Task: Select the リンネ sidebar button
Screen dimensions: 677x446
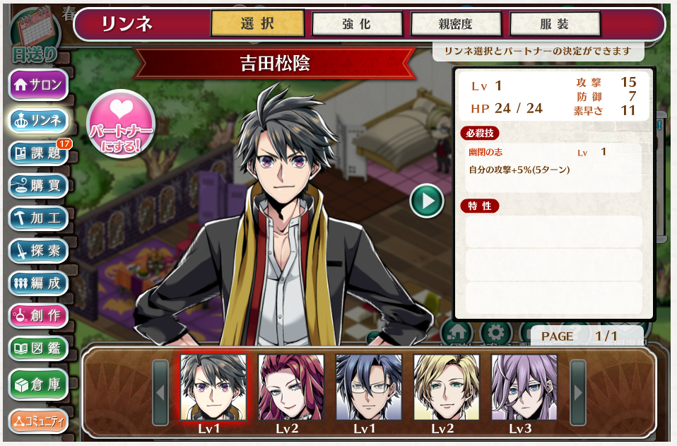Action: pos(38,120)
